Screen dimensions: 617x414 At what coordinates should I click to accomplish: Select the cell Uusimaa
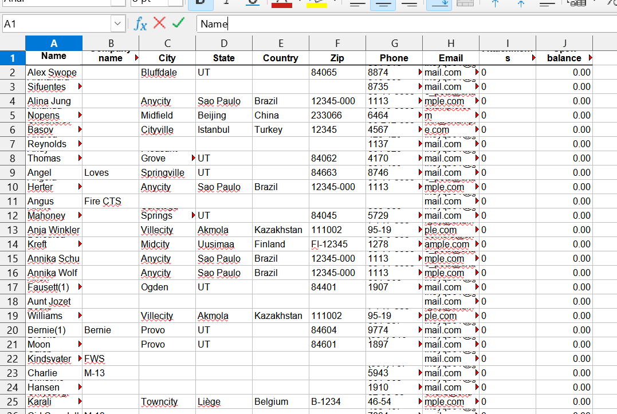pyautogui.click(x=224, y=244)
